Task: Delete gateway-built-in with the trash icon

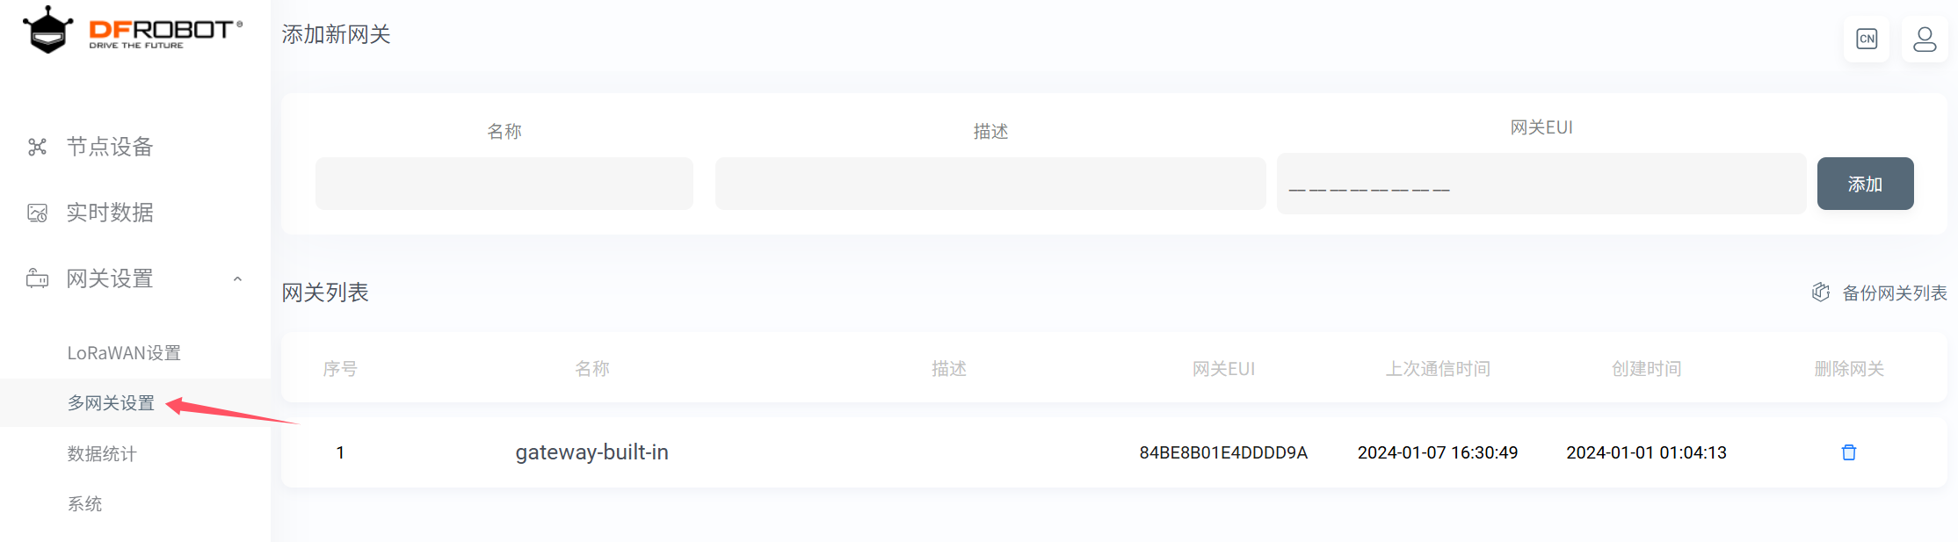Action: pos(1849,452)
